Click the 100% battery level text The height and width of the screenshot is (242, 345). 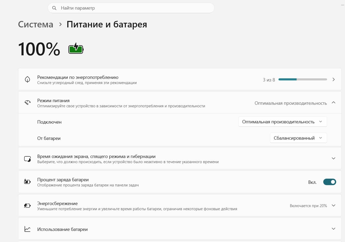tap(39, 49)
